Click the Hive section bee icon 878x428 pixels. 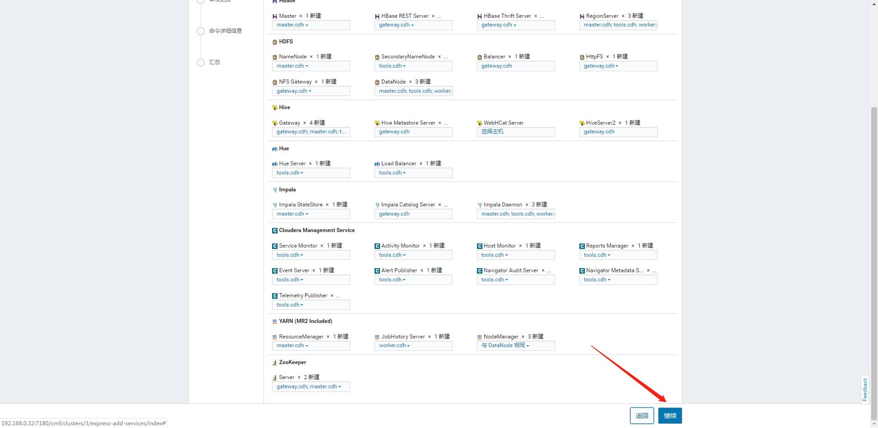275,108
